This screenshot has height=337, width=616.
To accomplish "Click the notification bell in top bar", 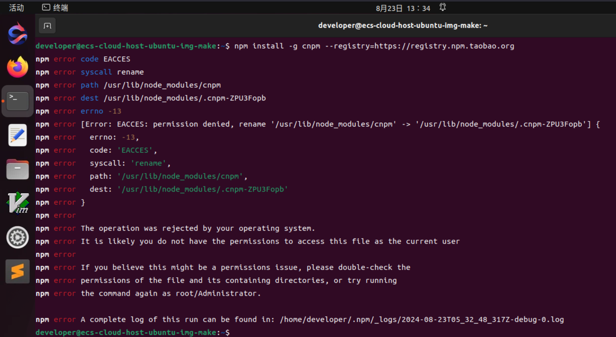I will click(x=443, y=8).
